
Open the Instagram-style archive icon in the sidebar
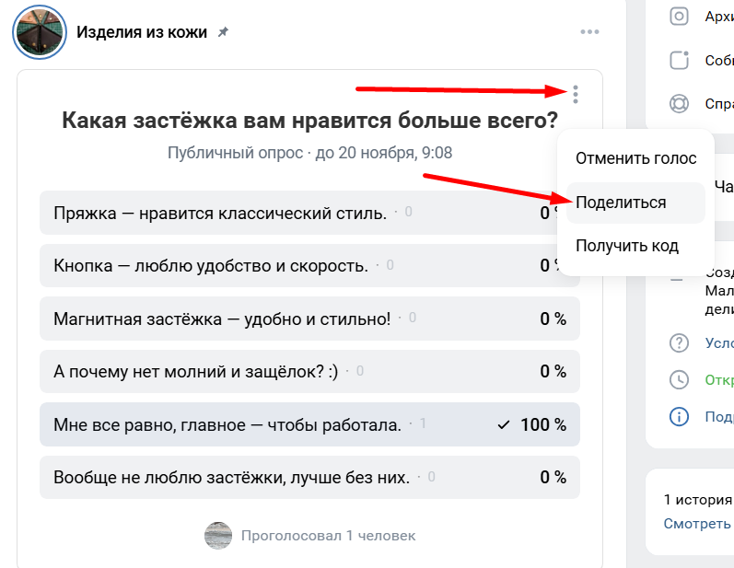coord(680,16)
